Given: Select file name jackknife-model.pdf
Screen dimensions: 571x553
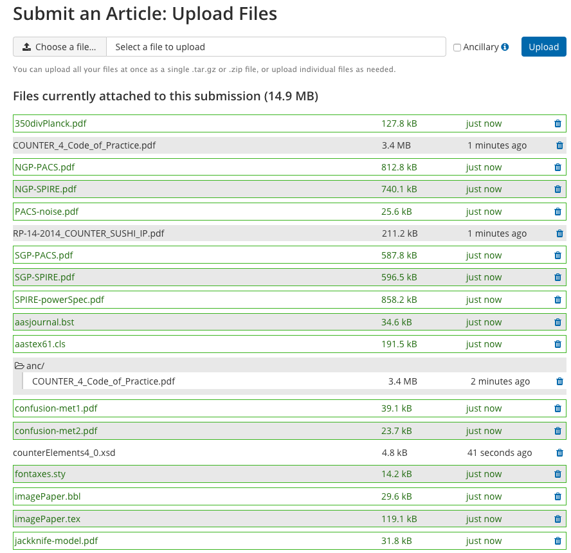Looking at the screenshot, I should pyautogui.click(x=57, y=541).
